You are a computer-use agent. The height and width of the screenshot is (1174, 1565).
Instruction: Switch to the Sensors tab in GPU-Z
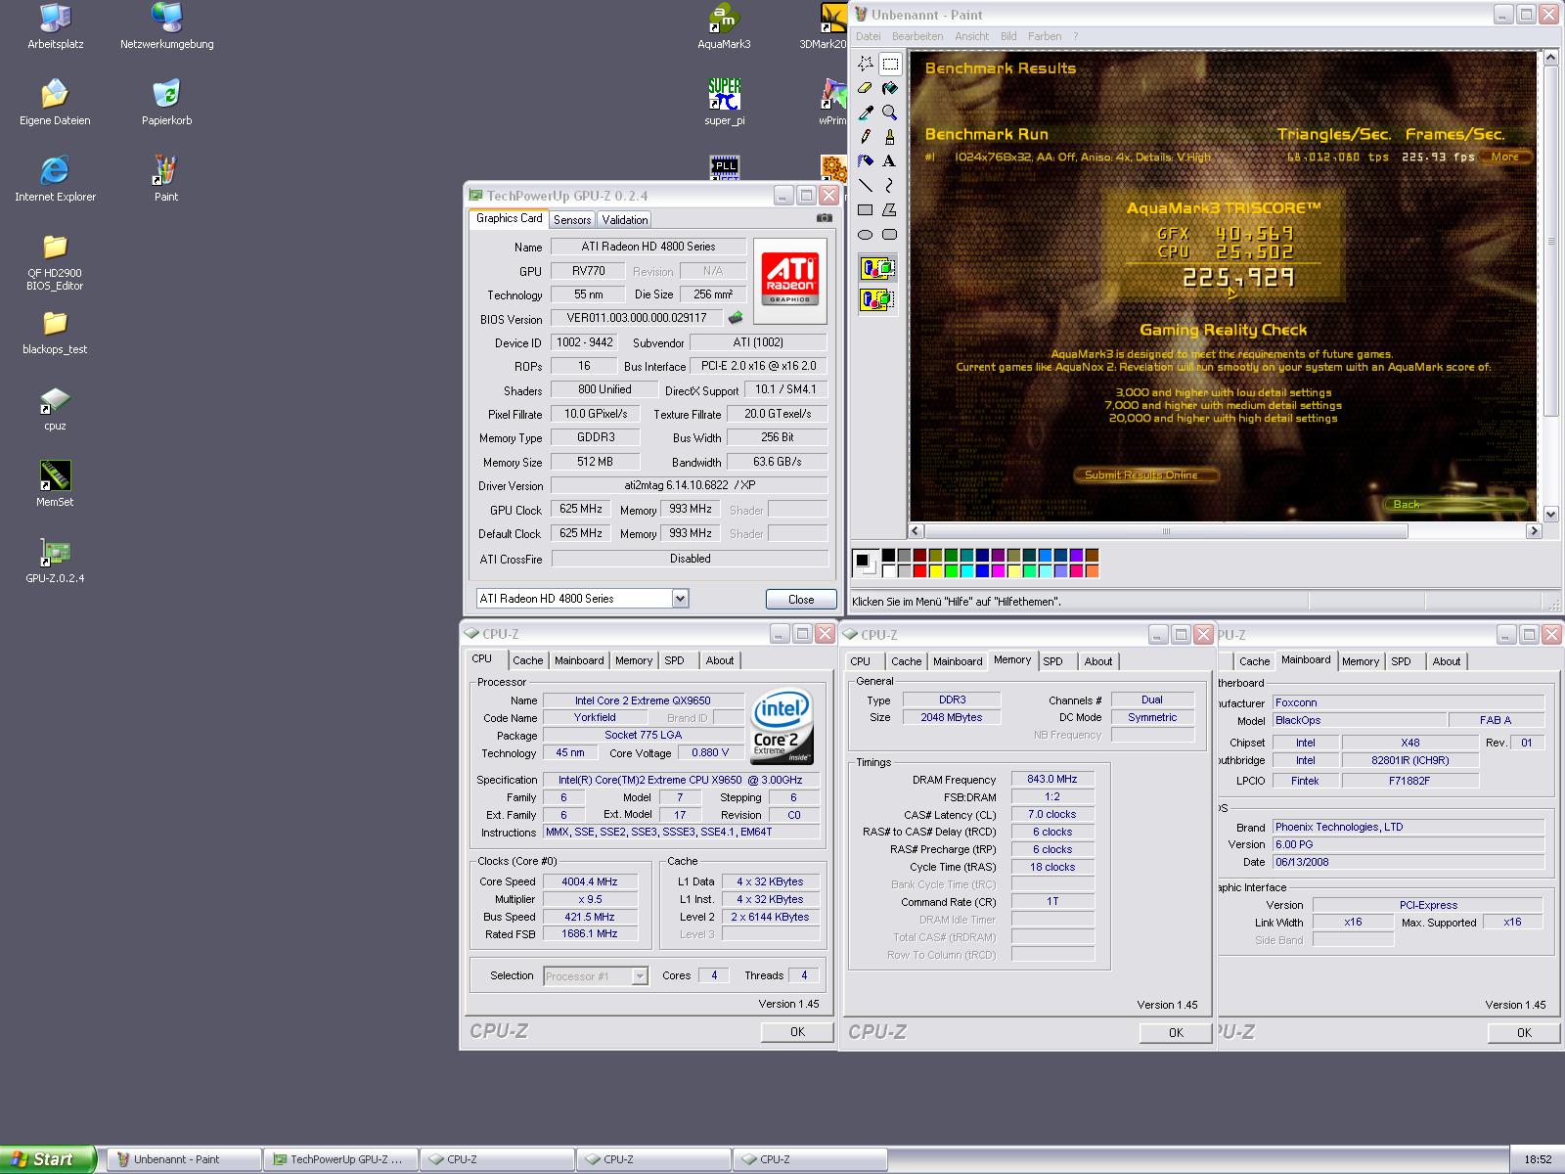(571, 220)
